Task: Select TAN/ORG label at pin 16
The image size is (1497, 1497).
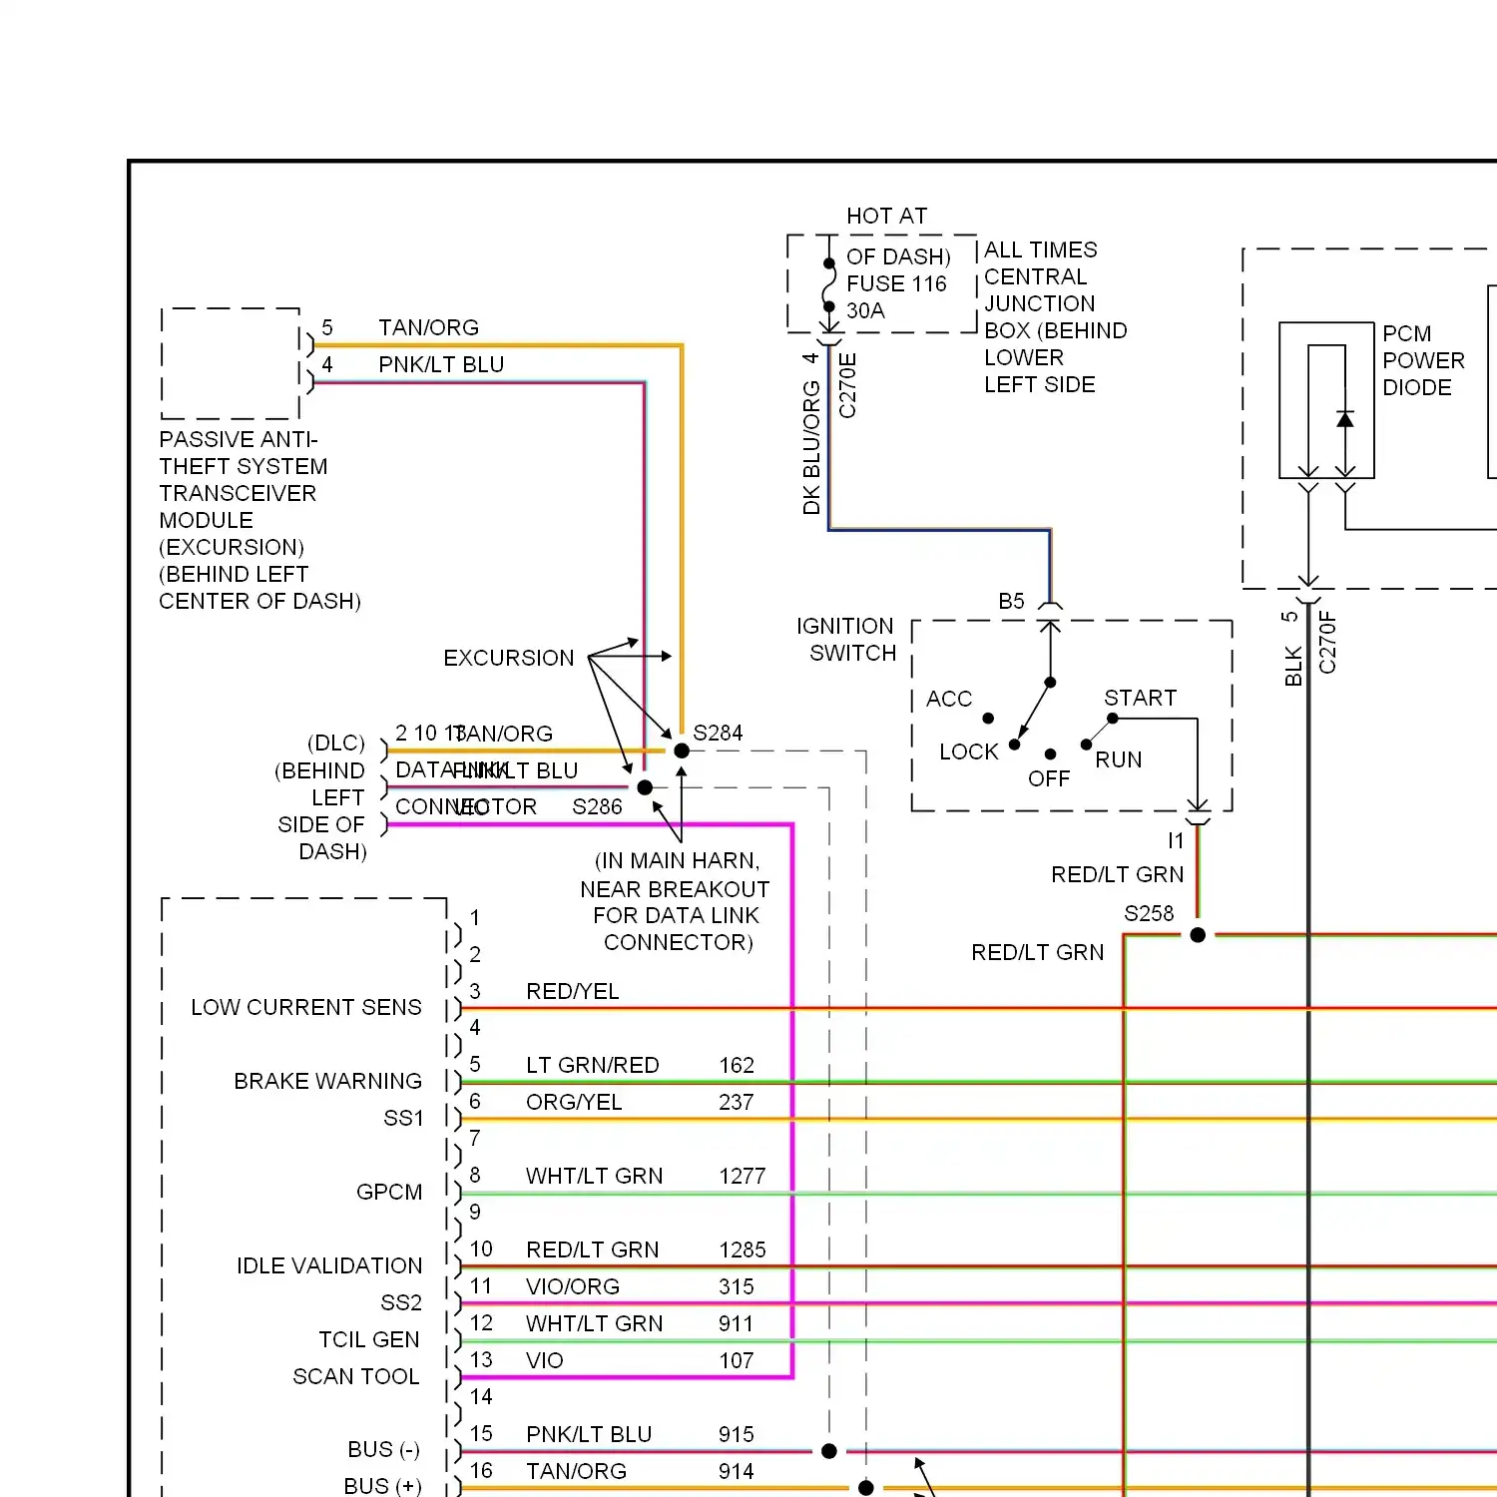Action: click(x=577, y=1472)
